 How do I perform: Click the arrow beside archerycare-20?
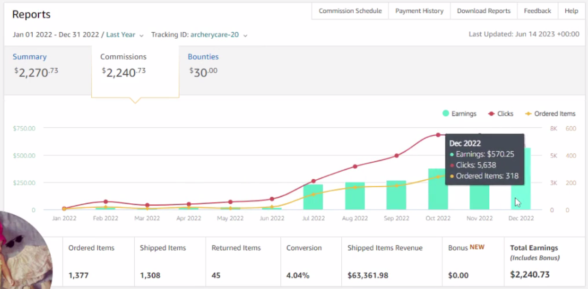pyautogui.click(x=245, y=35)
